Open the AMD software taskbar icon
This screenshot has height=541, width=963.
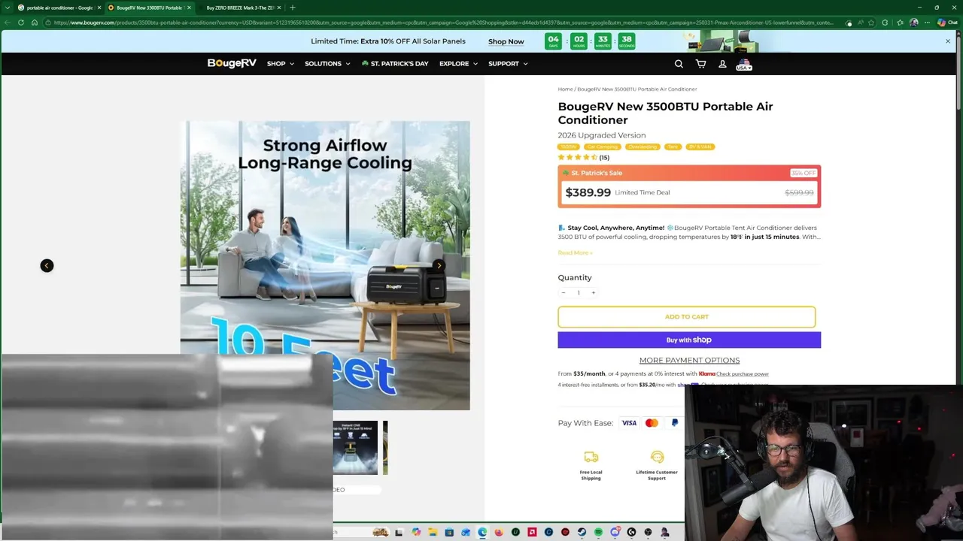pos(532,532)
